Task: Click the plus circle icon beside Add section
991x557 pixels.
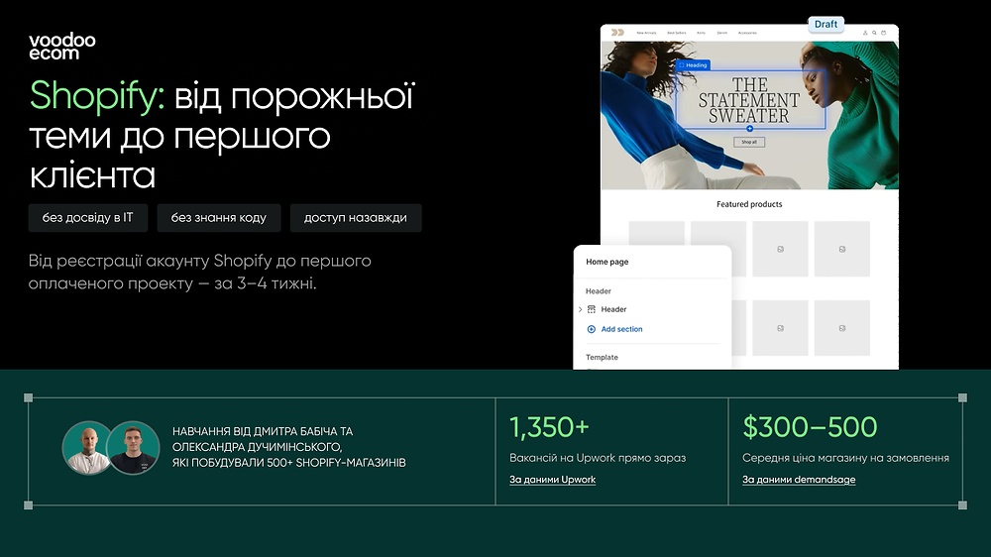Action: (592, 329)
